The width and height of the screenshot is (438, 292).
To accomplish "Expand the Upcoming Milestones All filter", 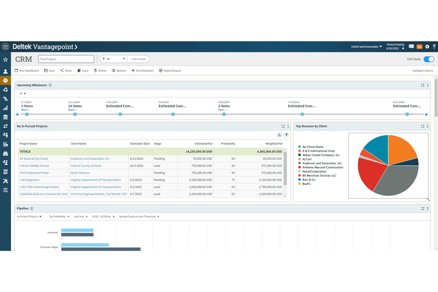I will point(23,93).
